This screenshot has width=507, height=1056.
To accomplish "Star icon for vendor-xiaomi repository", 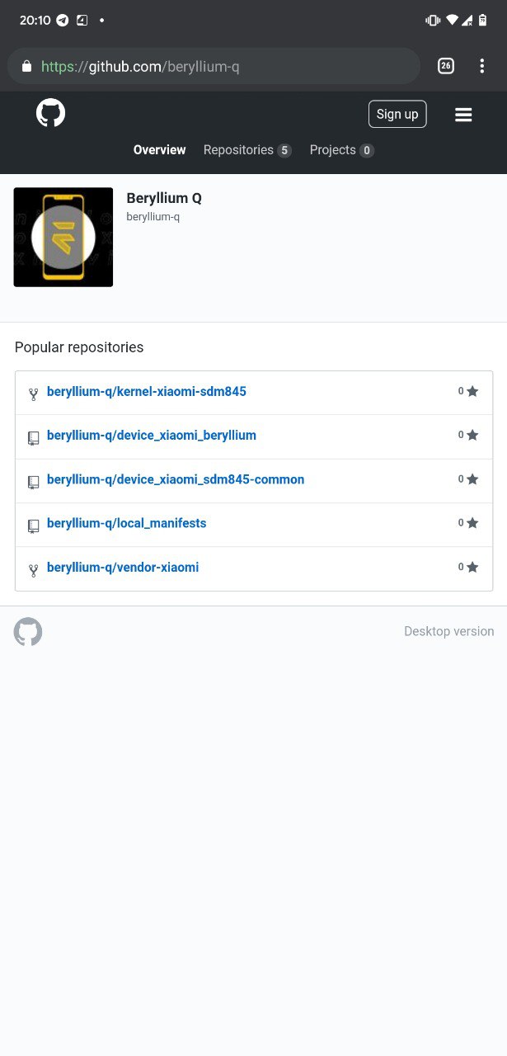I will (472, 568).
